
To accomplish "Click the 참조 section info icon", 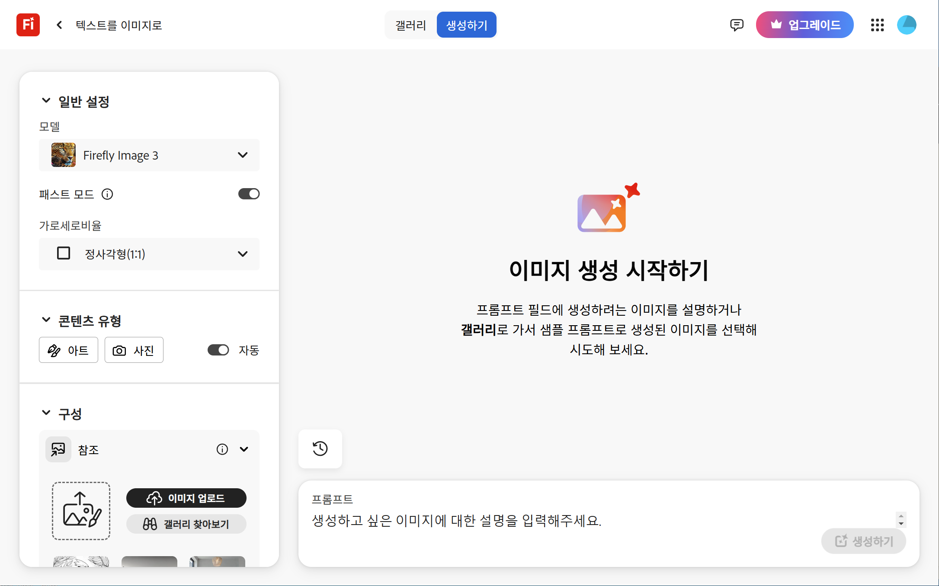I will coord(222,449).
